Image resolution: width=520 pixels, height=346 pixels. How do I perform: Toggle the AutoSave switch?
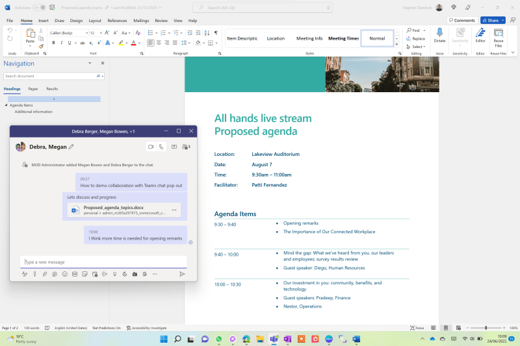[x=39, y=7]
